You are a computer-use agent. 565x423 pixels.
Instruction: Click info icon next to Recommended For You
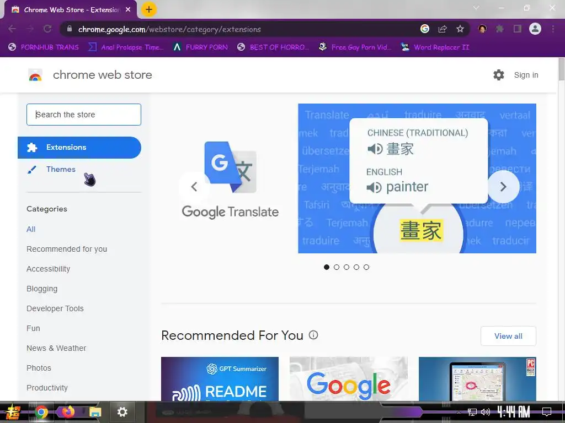313,335
